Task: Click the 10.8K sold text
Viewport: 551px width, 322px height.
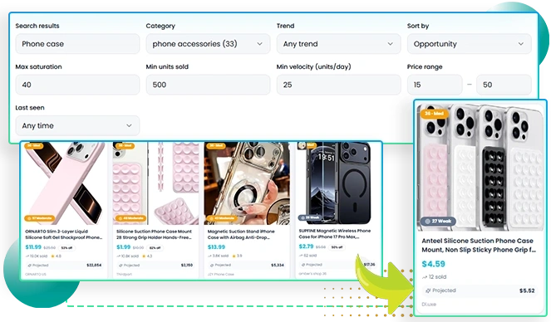Action: pyautogui.click(x=130, y=256)
